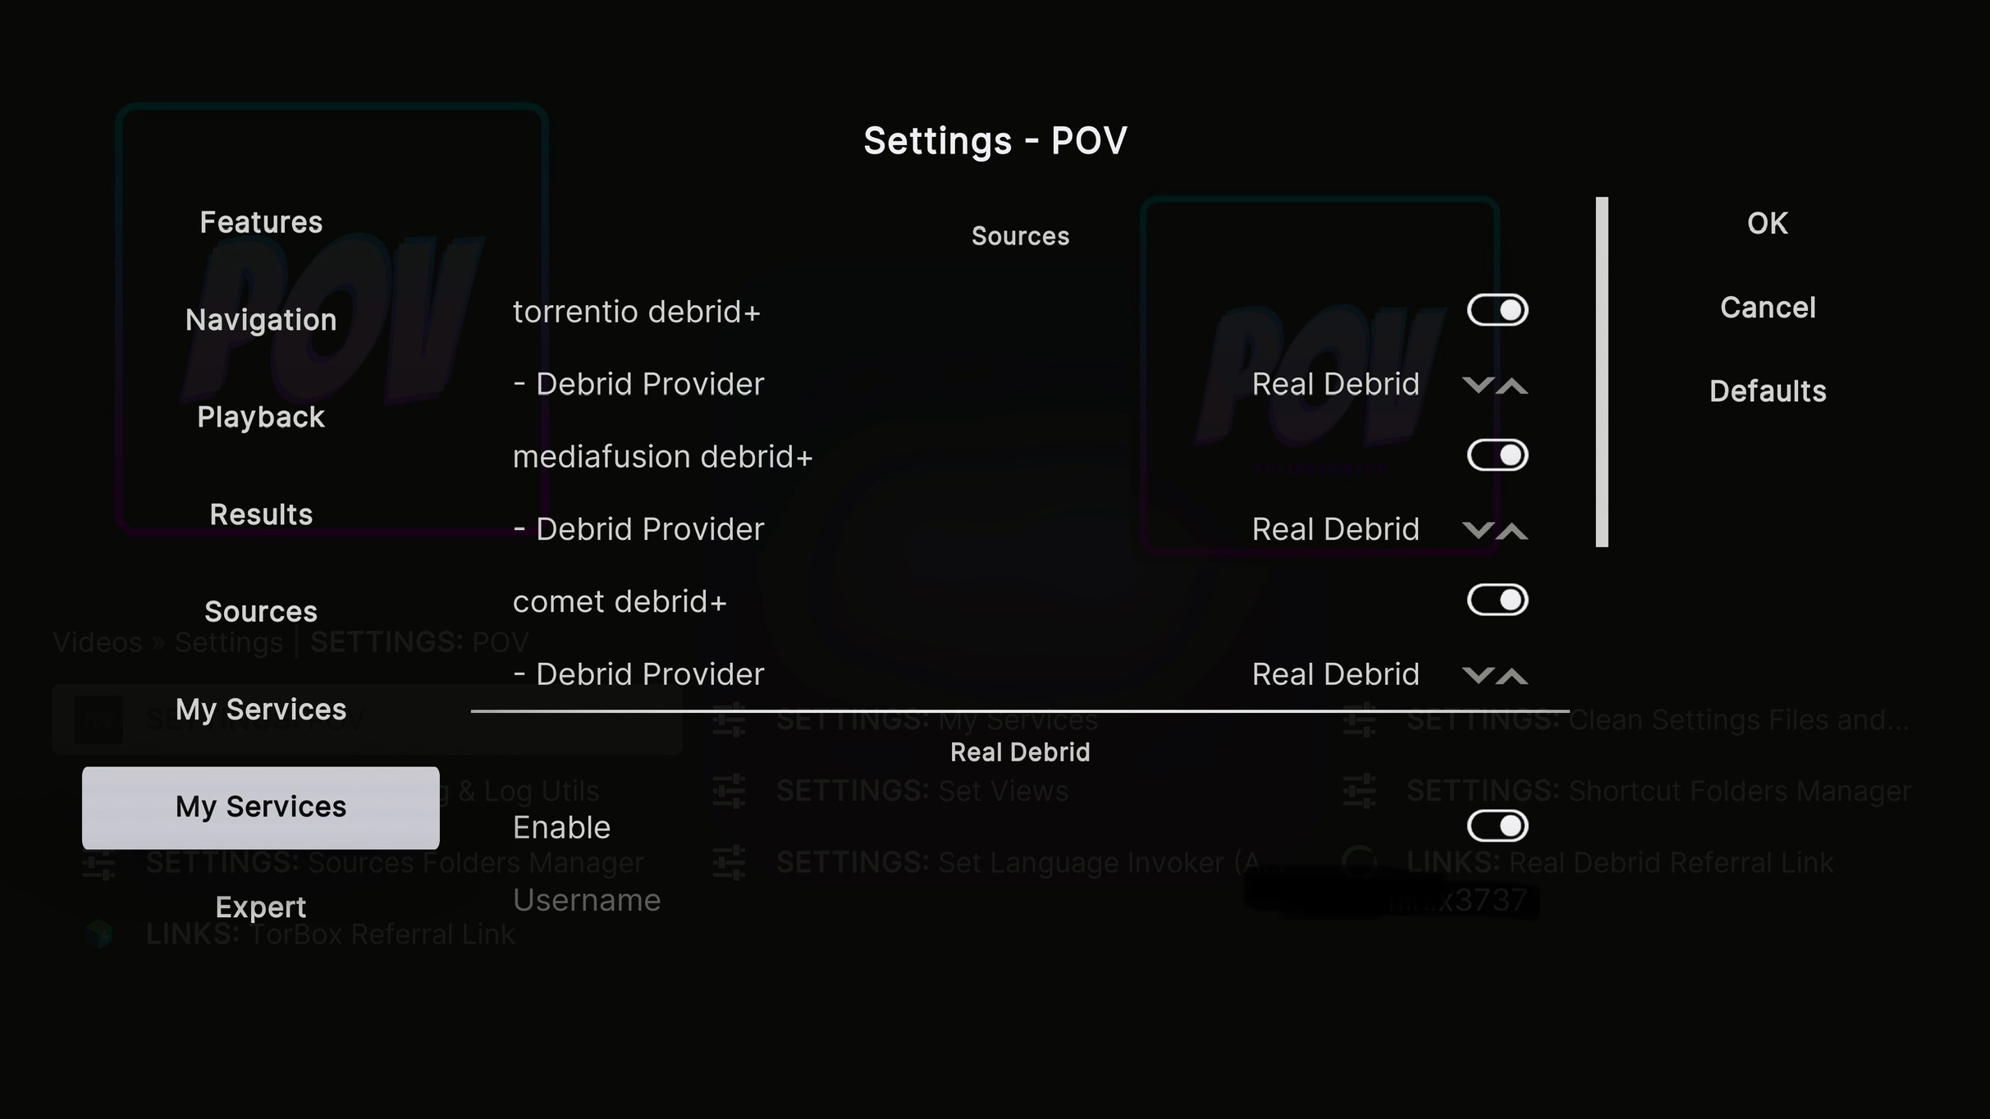
Task: Click the vertical settings scrollbar
Action: click(1601, 372)
